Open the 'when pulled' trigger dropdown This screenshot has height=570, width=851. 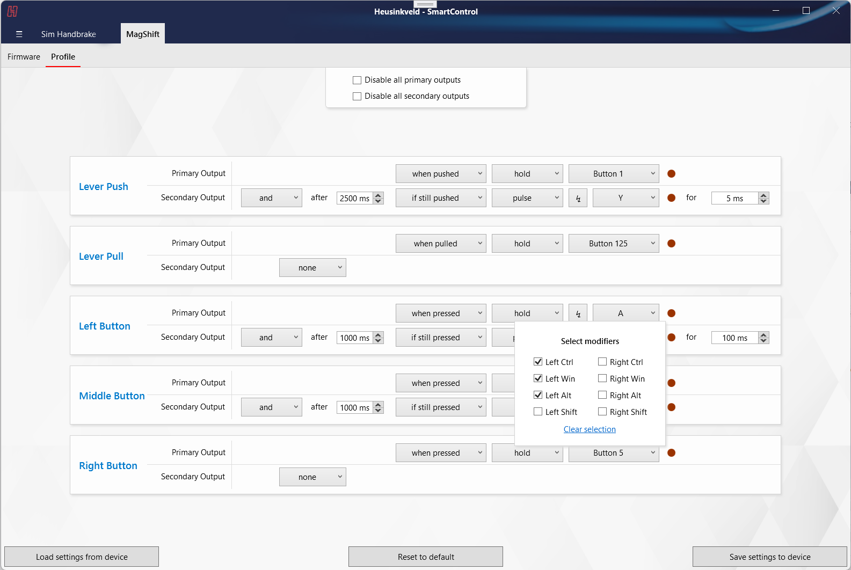click(441, 244)
